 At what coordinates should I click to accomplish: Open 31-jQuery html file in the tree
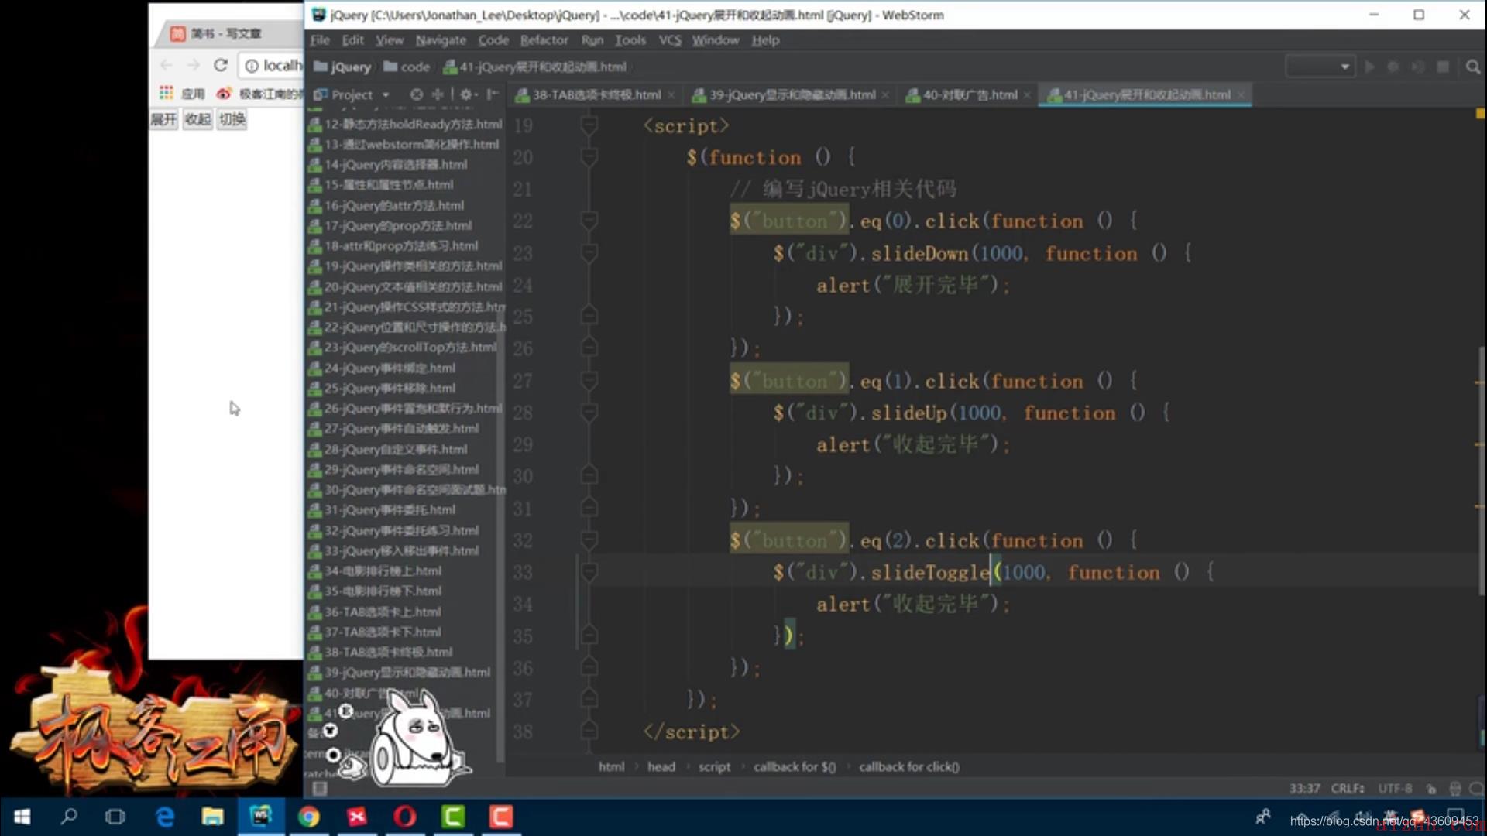click(382, 509)
